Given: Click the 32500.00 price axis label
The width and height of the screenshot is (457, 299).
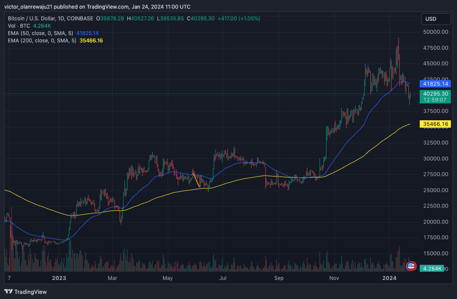Looking at the screenshot, I should click(x=436, y=142).
